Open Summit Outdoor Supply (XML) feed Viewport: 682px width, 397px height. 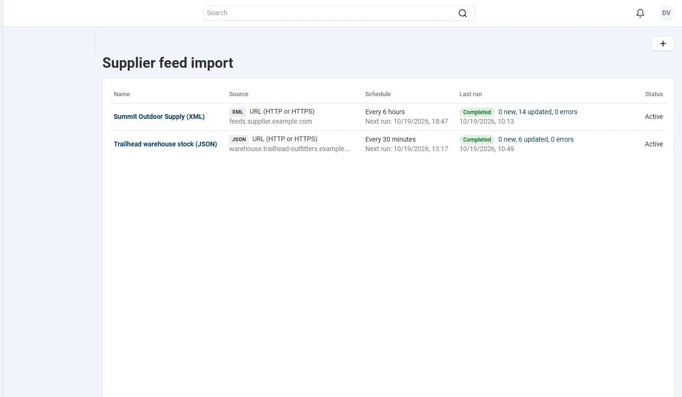coord(159,117)
